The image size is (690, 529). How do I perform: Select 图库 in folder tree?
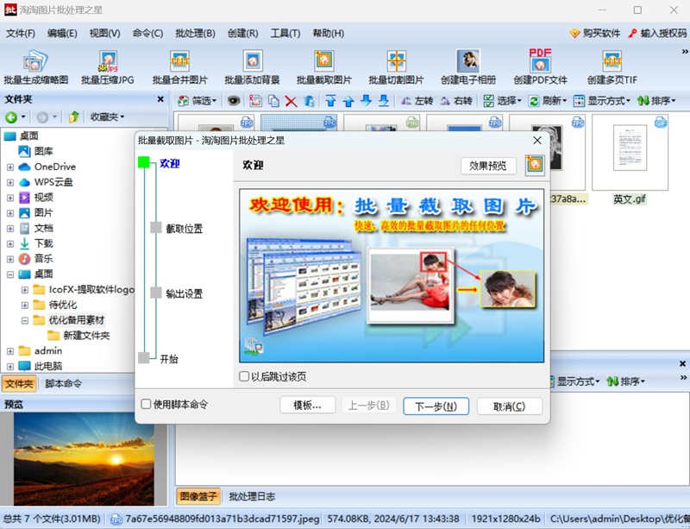coord(44,151)
